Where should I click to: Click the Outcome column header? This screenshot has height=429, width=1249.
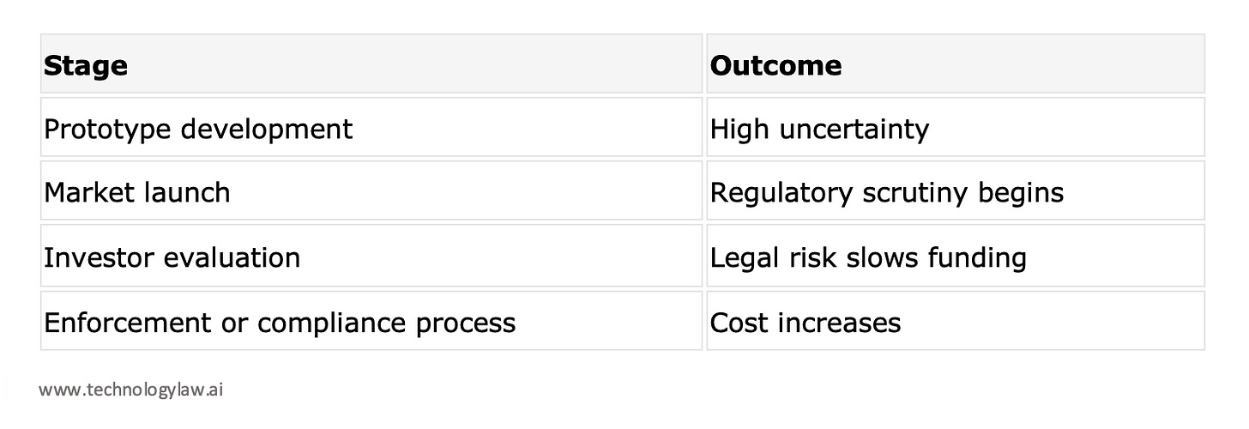pos(956,63)
